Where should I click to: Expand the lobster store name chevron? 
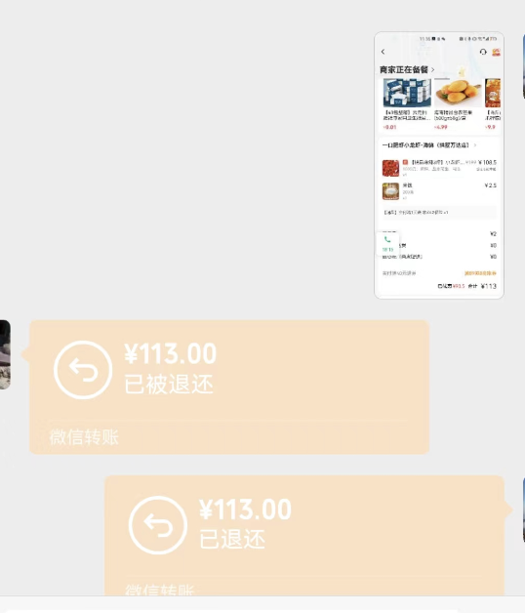[x=475, y=145]
